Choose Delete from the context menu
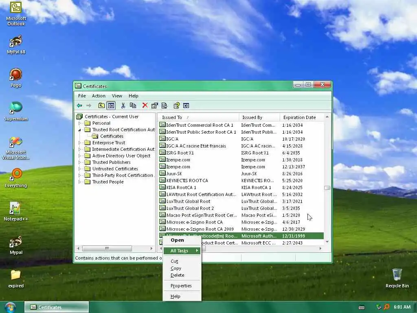 [x=182, y=275]
